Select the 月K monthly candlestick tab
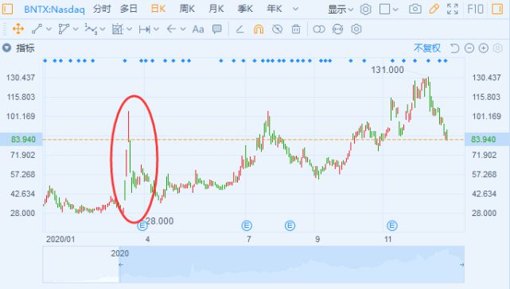 click(216, 9)
